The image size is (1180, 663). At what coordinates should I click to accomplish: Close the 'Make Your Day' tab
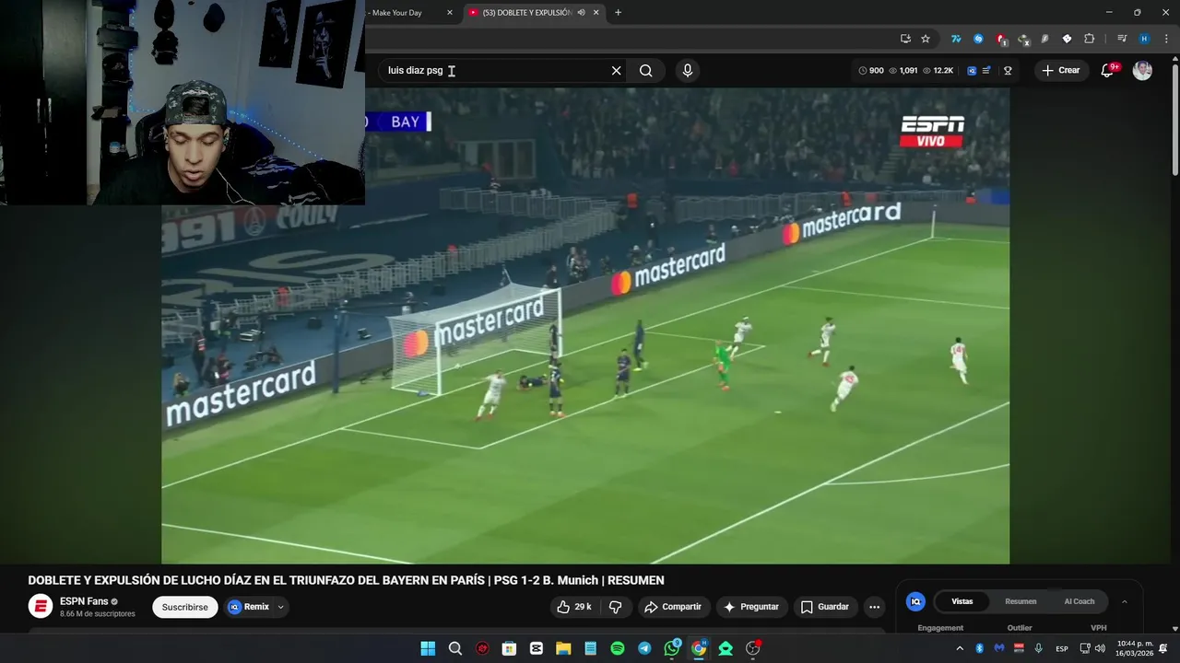click(x=450, y=13)
